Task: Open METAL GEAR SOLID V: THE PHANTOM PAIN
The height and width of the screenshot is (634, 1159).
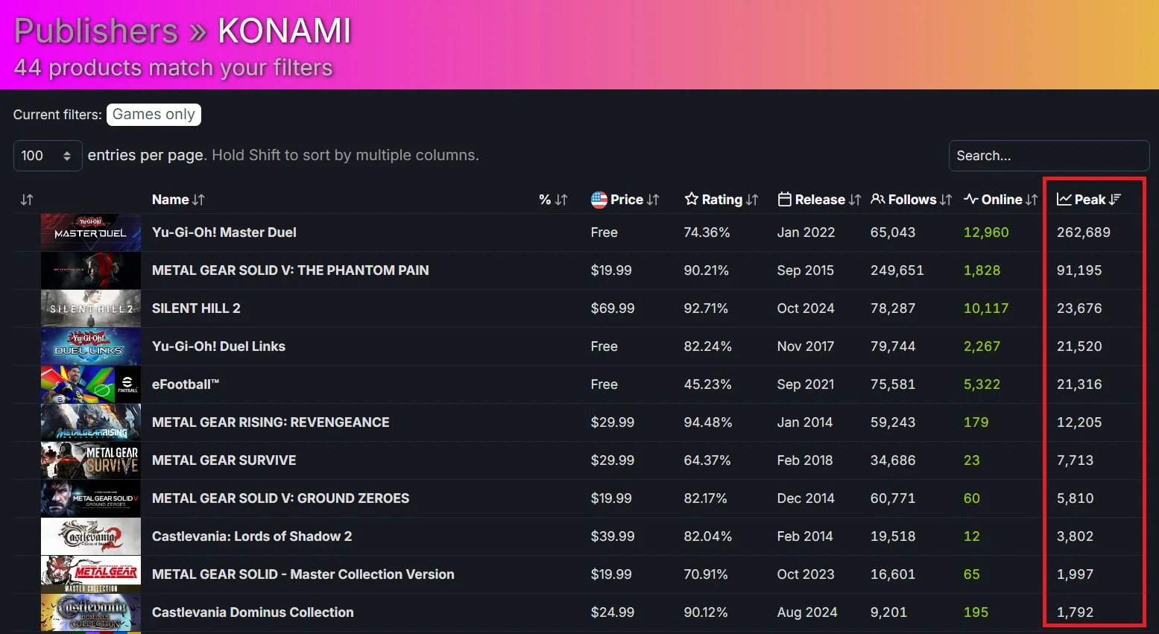Action: click(291, 270)
